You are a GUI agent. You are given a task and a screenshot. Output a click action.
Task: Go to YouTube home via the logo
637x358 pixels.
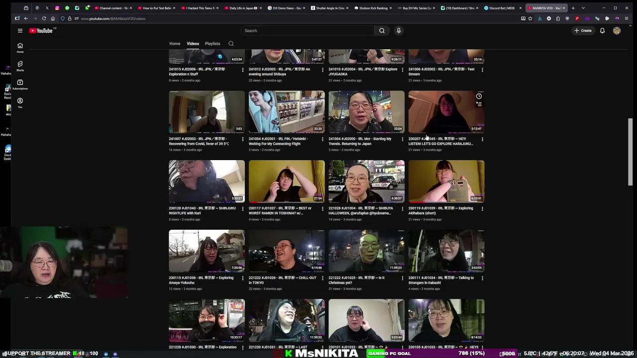click(41, 31)
